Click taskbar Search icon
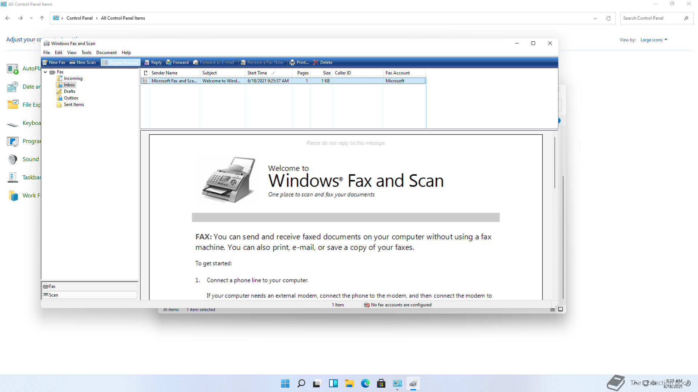Viewport: 698px width, 392px height. pyautogui.click(x=301, y=383)
